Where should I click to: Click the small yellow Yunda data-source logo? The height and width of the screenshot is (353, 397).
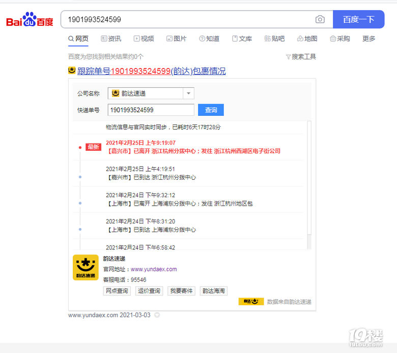(x=251, y=301)
